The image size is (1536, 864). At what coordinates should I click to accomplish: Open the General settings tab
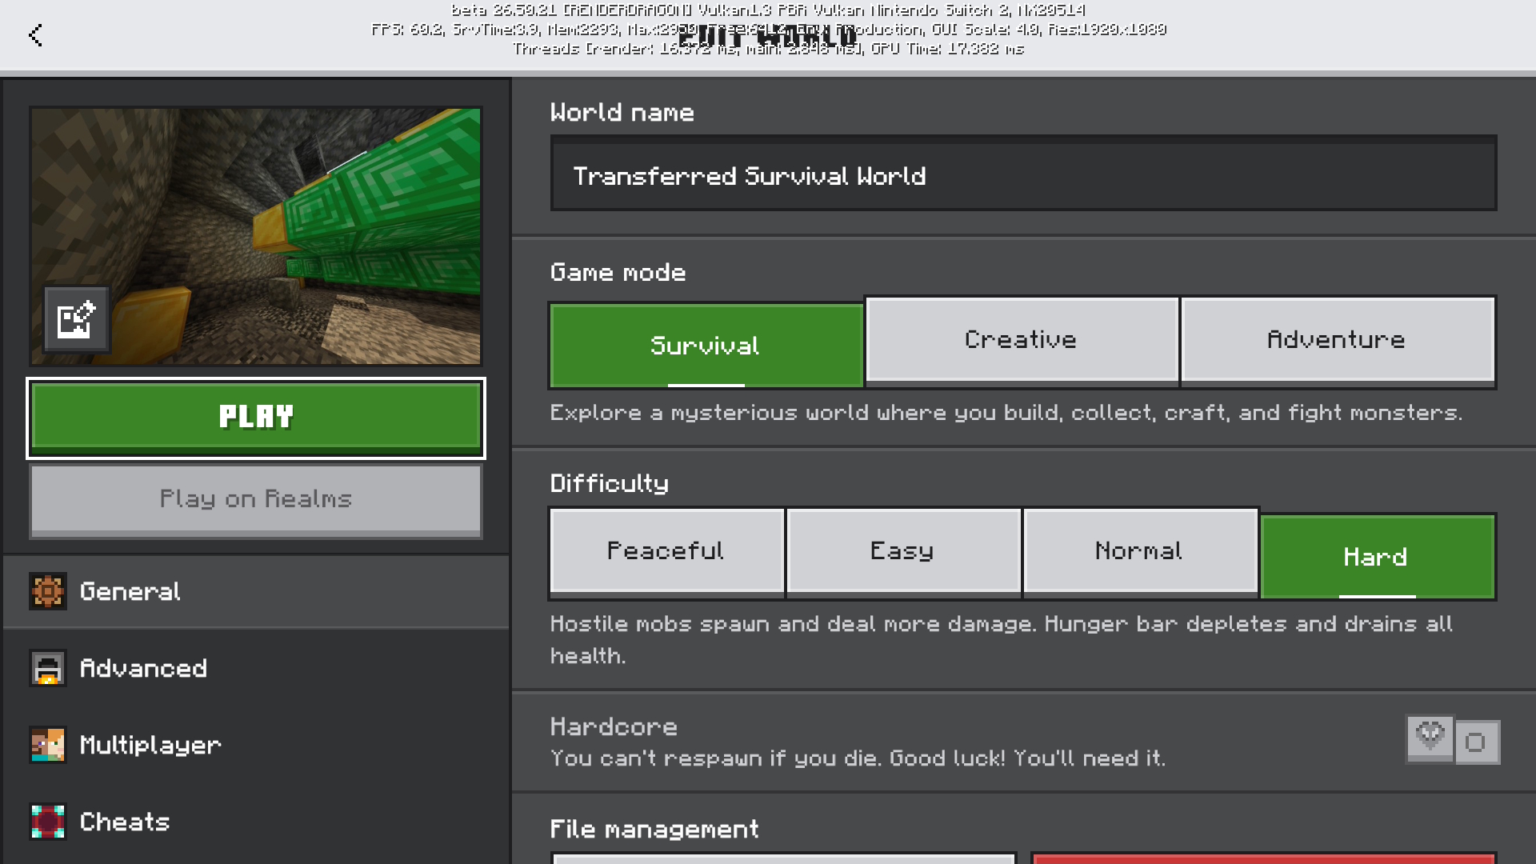[256, 591]
